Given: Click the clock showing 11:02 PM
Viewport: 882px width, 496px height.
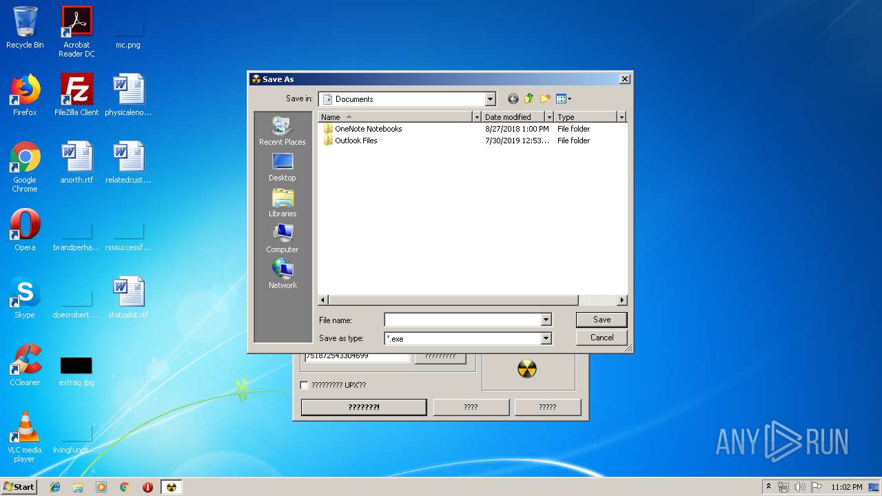Looking at the screenshot, I should click(846, 487).
